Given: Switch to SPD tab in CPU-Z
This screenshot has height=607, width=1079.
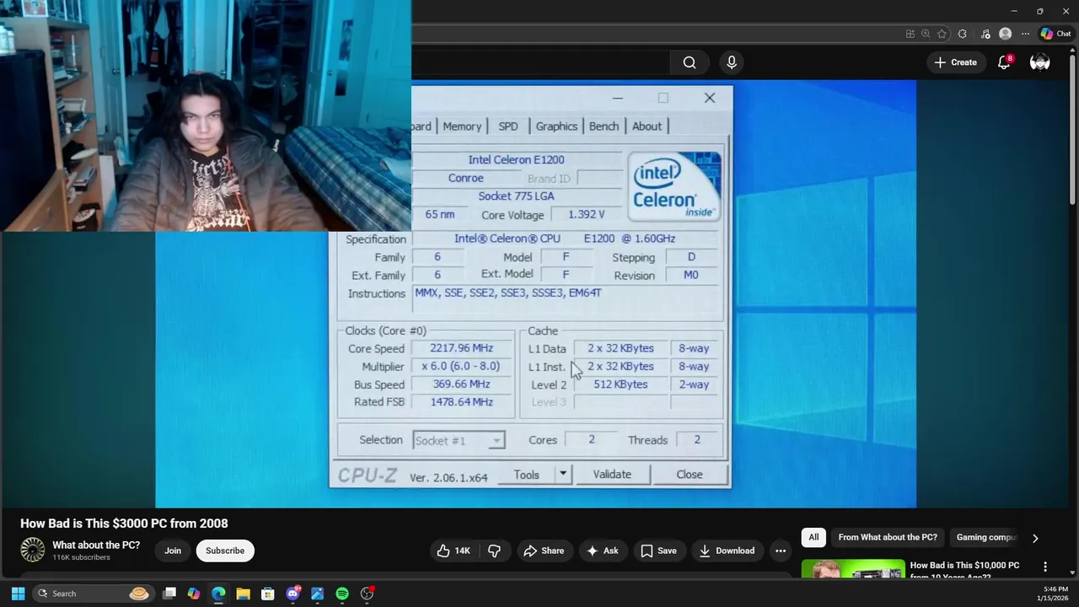Looking at the screenshot, I should pos(508,126).
